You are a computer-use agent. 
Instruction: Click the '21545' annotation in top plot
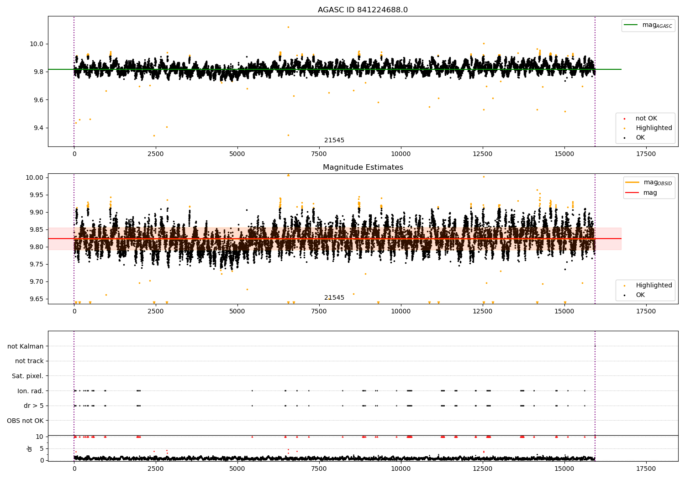[x=334, y=141]
